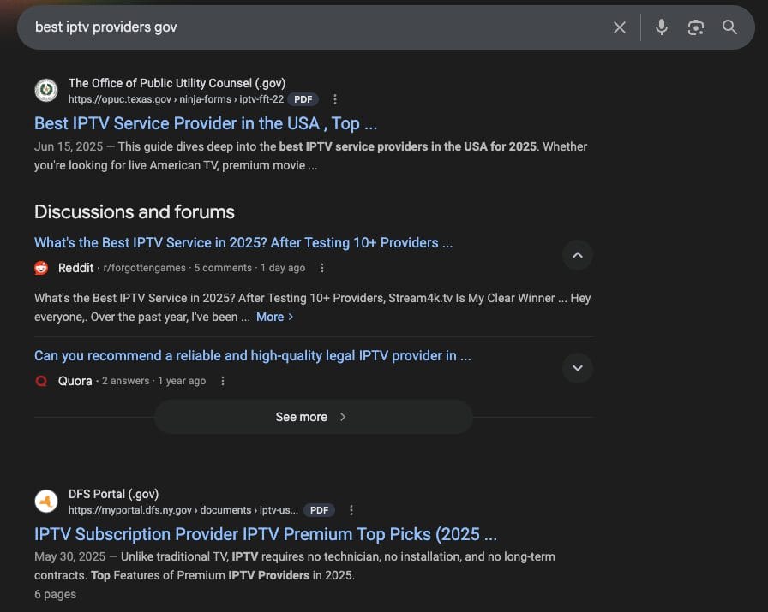Open the Reddit "What's the Best IPTV Service" thread
The height and width of the screenshot is (612, 768).
(x=243, y=242)
